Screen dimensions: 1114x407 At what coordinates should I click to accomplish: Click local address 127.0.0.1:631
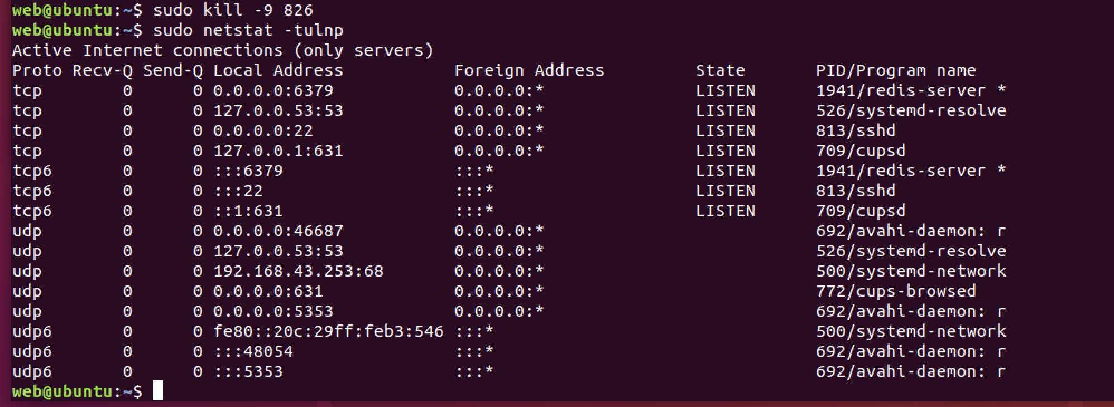pyautogui.click(x=278, y=151)
